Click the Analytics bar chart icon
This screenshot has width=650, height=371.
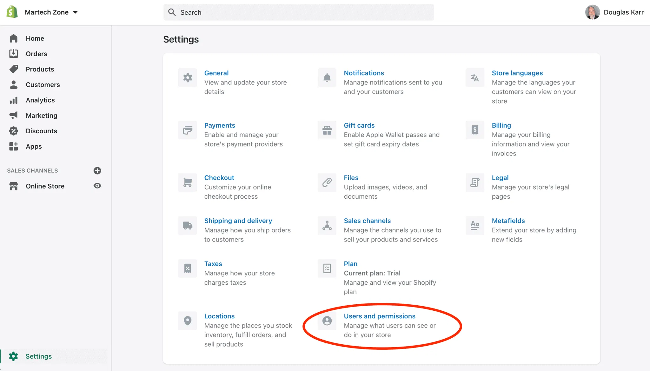pyautogui.click(x=13, y=100)
